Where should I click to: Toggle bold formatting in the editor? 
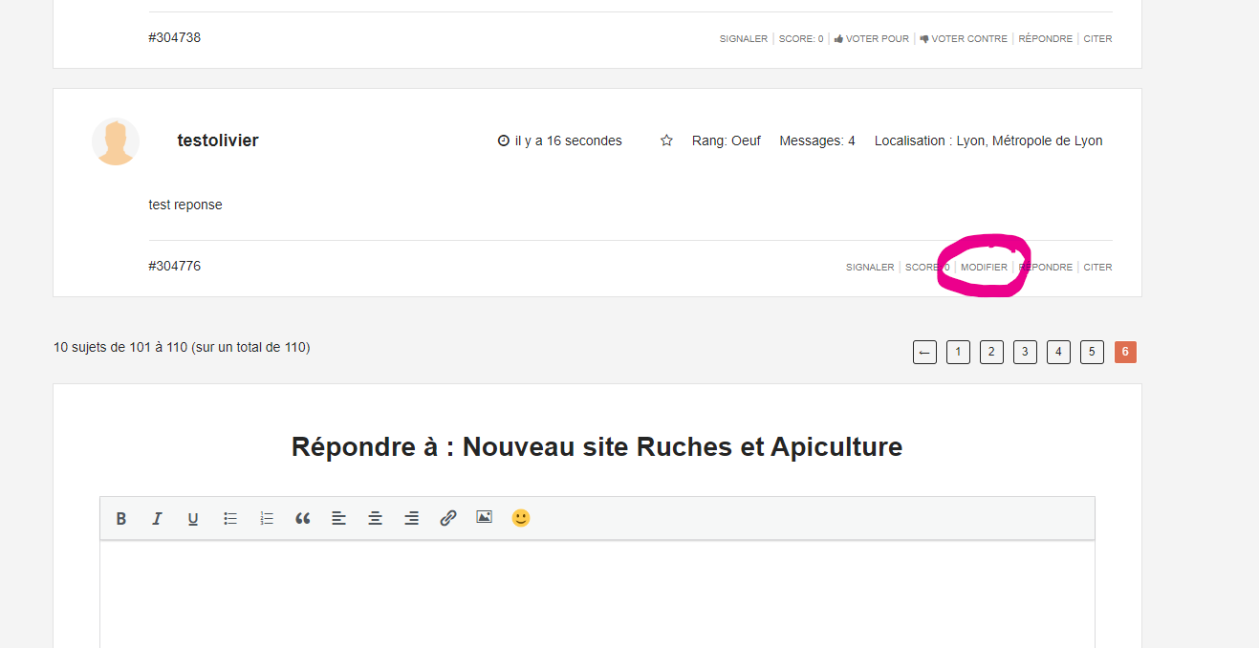[x=121, y=518]
